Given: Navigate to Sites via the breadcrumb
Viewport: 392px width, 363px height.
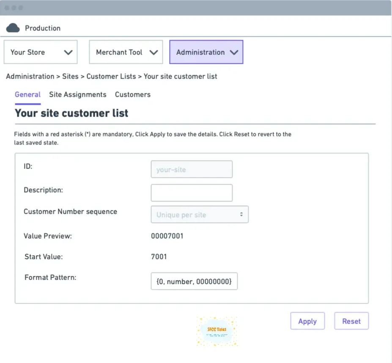Looking at the screenshot, I should pyautogui.click(x=70, y=76).
